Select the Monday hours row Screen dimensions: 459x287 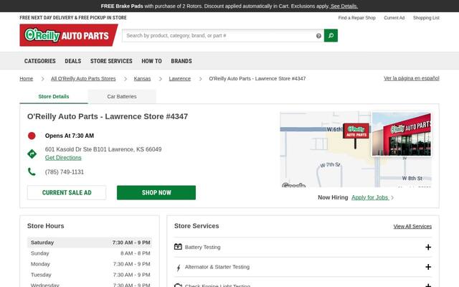(90, 264)
